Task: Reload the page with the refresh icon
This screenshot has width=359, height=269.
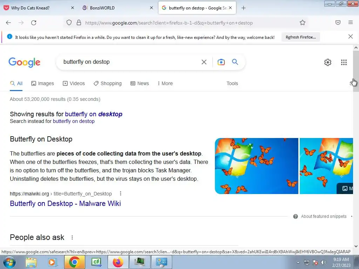Action: coord(34,23)
